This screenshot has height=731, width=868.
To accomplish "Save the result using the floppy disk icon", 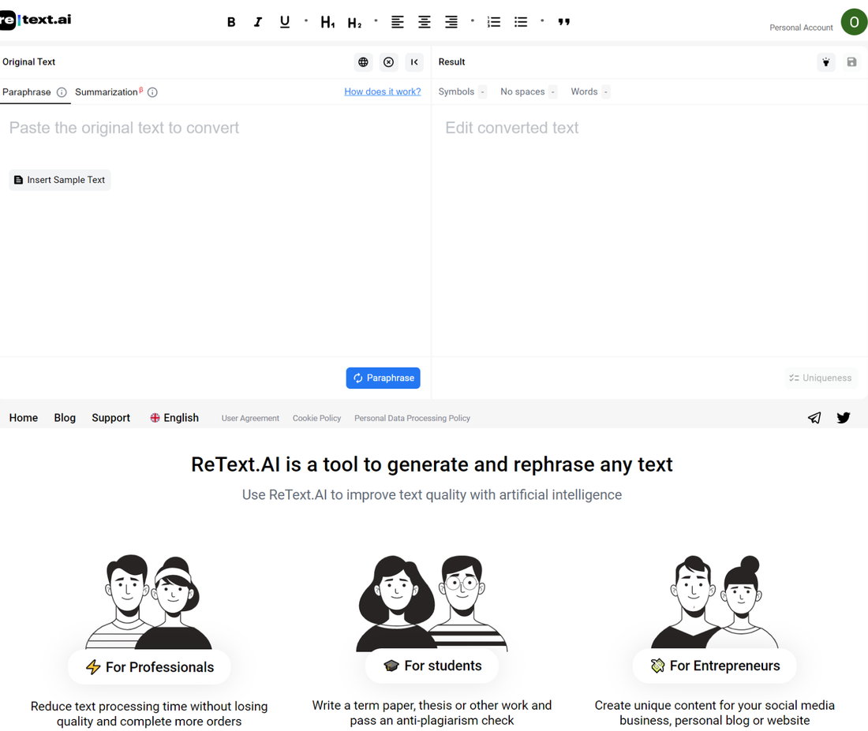I will [851, 62].
